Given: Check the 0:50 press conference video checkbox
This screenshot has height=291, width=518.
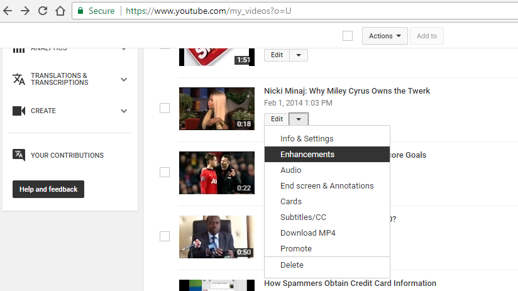Looking at the screenshot, I should point(165,236).
